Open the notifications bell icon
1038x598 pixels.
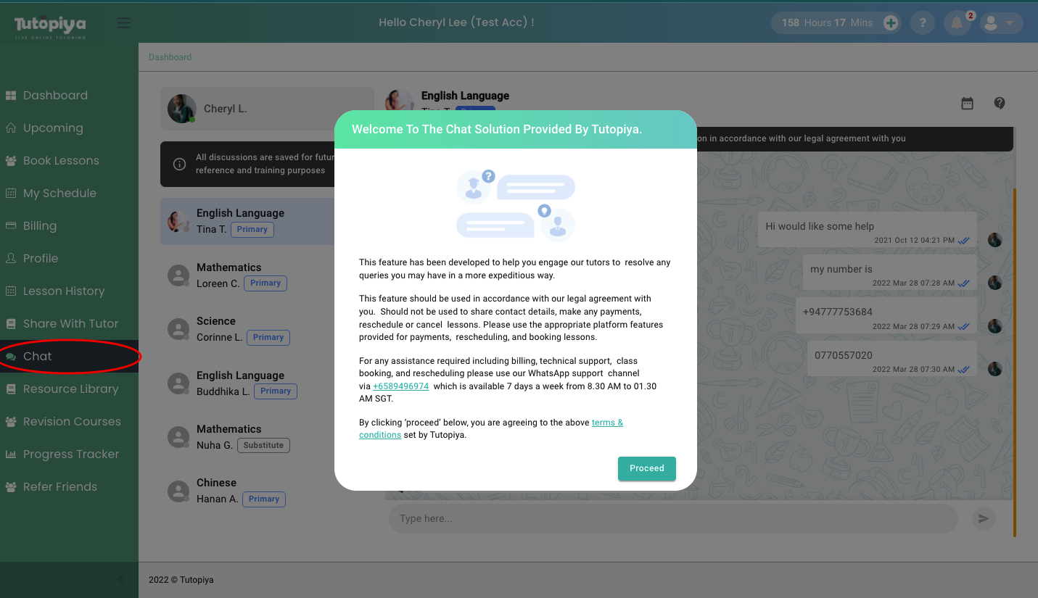(957, 23)
